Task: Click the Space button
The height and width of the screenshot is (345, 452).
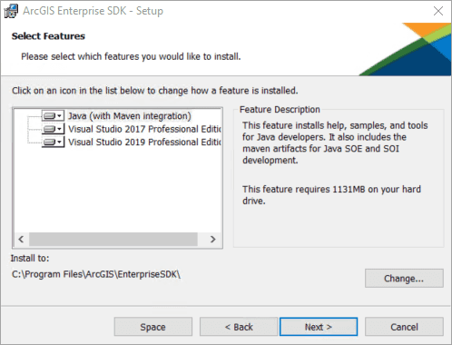Action: pos(153,327)
